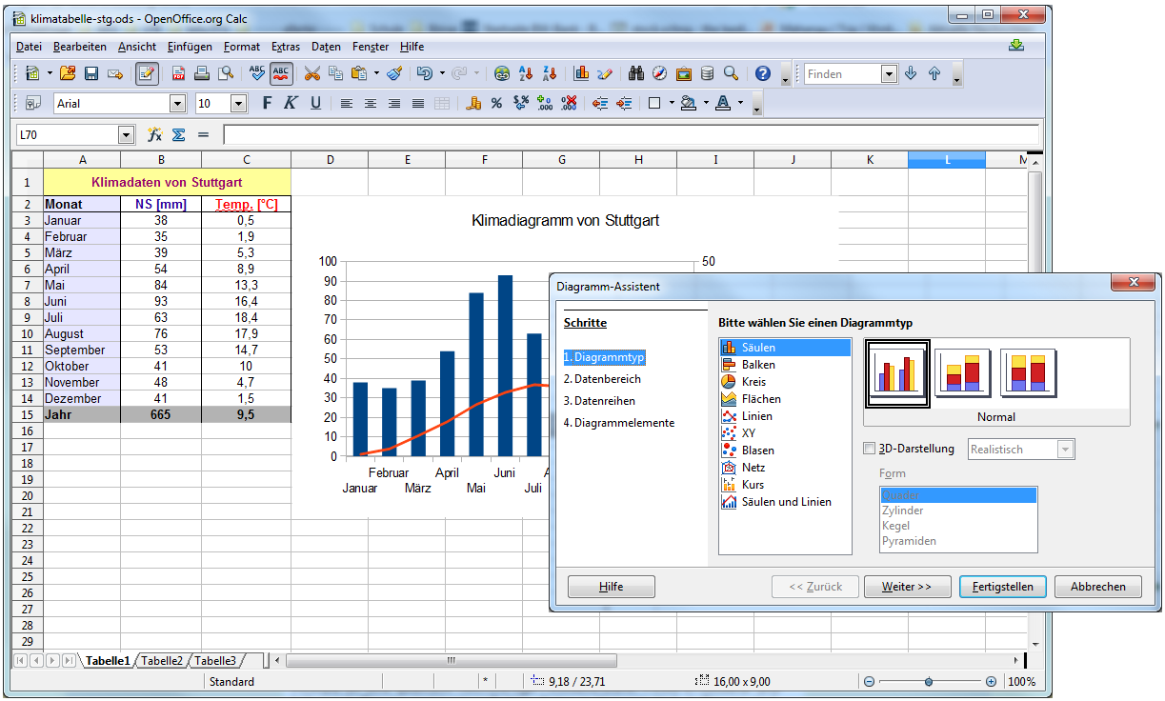Click the Sort Ascending icon
1165x701 pixels.
point(526,73)
